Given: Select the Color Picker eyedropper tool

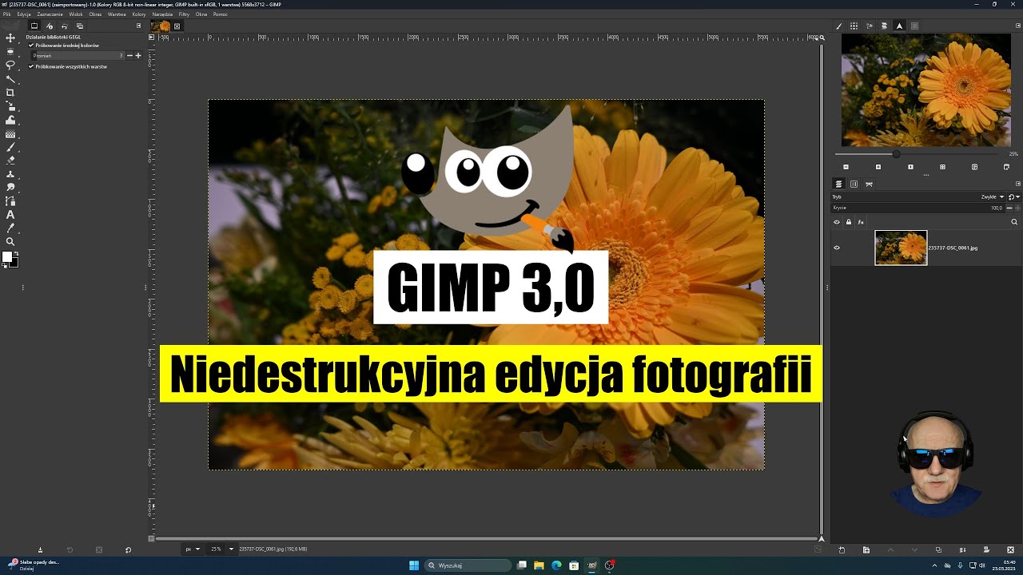Looking at the screenshot, I should [10, 228].
